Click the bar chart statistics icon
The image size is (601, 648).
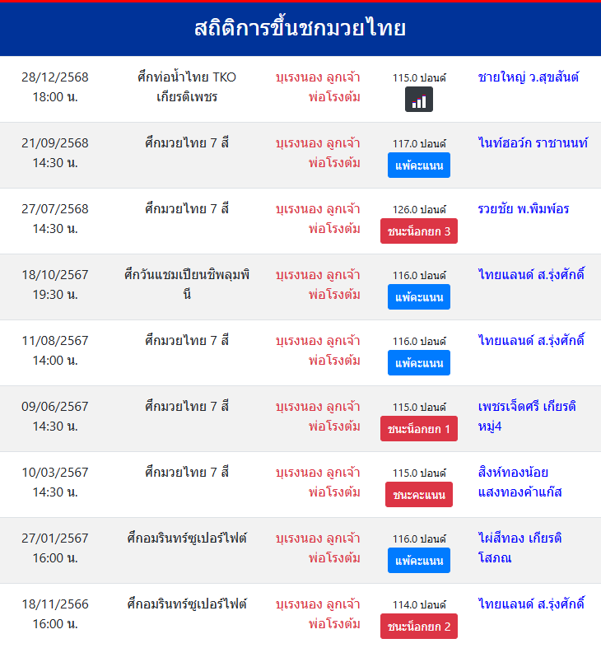419,100
